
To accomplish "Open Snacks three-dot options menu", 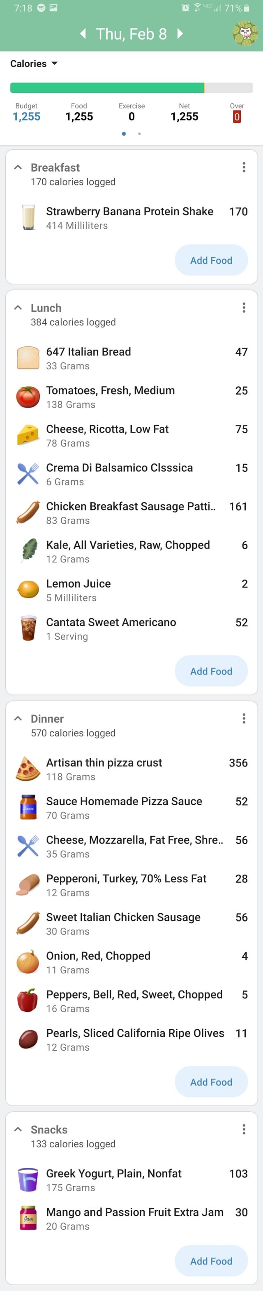I will (244, 1129).
